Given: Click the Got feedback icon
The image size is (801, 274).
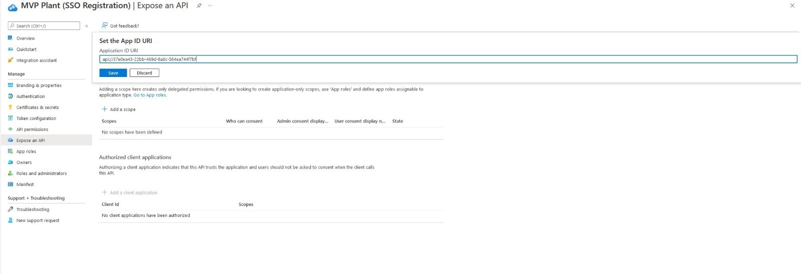Looking at the screenshot, I should coord(105,25).
